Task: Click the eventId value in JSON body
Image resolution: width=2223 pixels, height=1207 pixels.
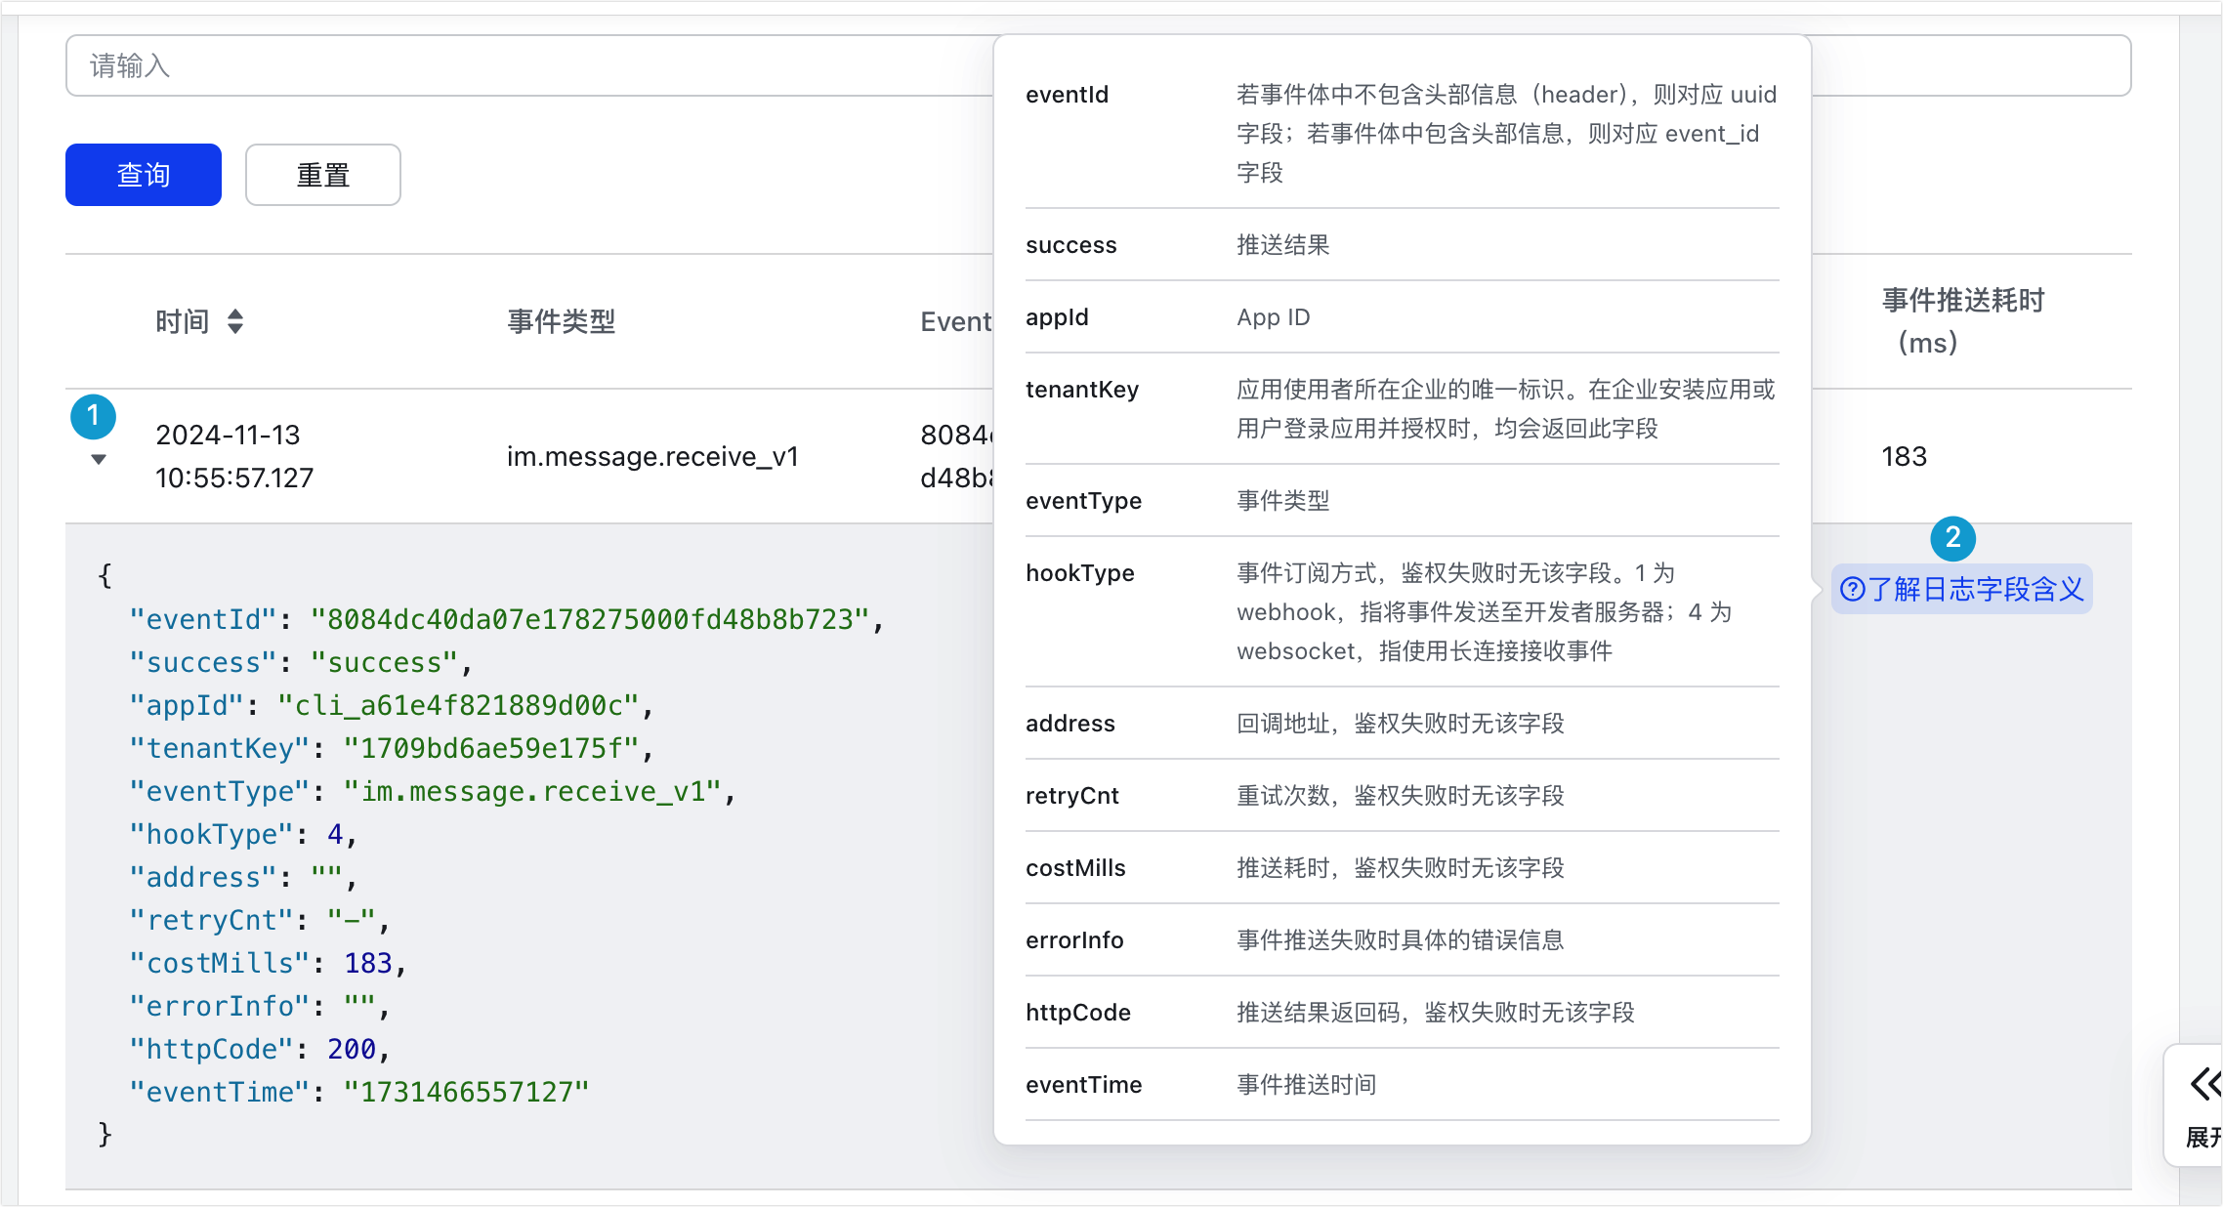Action: click(x=589, y=619)
